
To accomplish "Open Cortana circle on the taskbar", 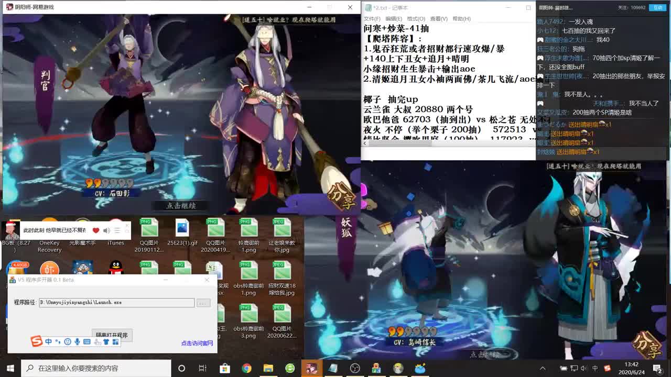I will pos(181,368).
